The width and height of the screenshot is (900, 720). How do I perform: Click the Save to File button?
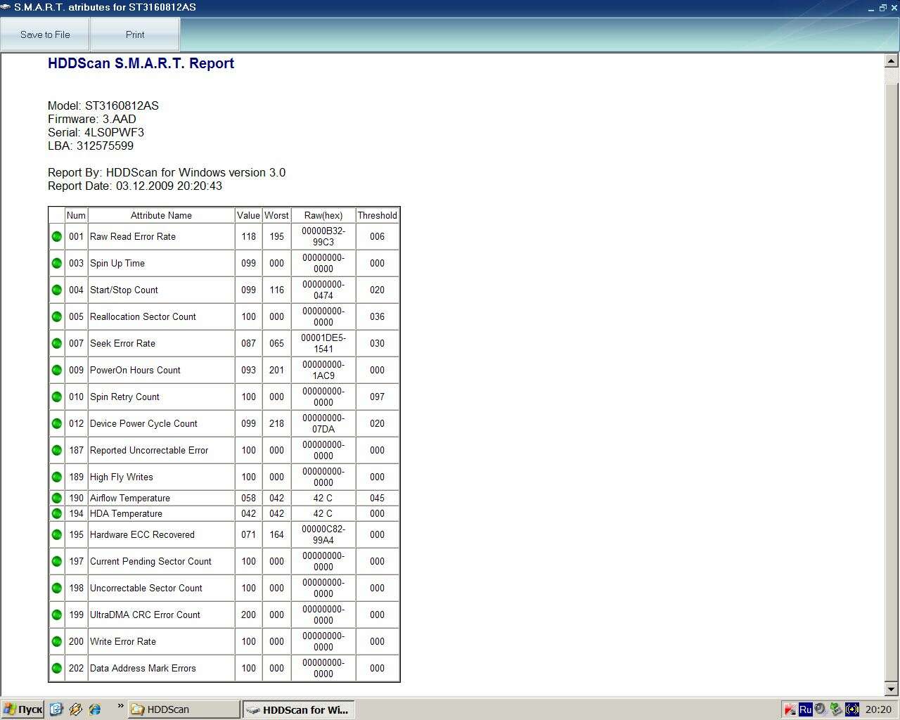pyautogui.click(x=45, y=34)
